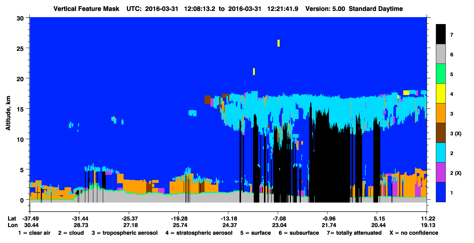
Task: Click the latitude value "5.15"
Action: (377, 219)
